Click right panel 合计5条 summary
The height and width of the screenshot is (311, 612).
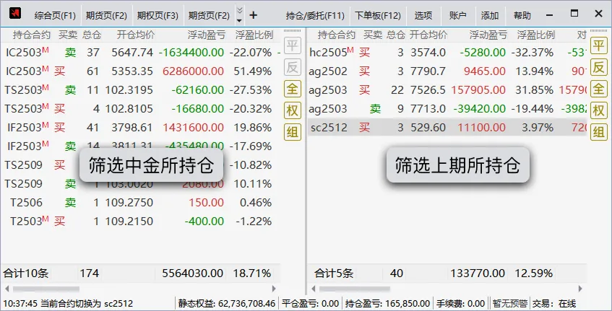tap(334, 273)
